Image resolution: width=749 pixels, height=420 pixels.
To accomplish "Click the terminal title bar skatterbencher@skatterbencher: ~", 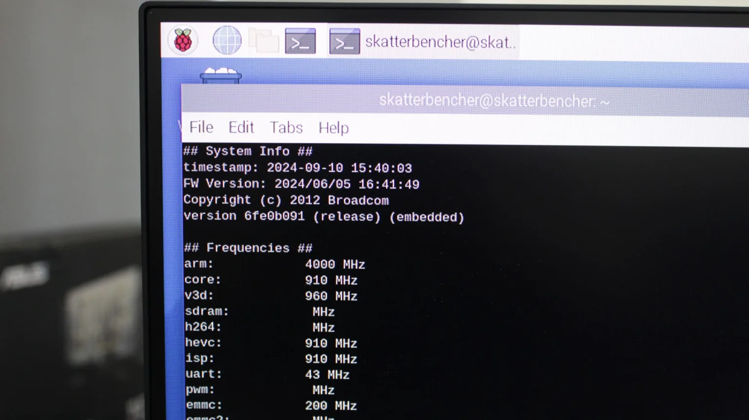I will click(494, 101).
